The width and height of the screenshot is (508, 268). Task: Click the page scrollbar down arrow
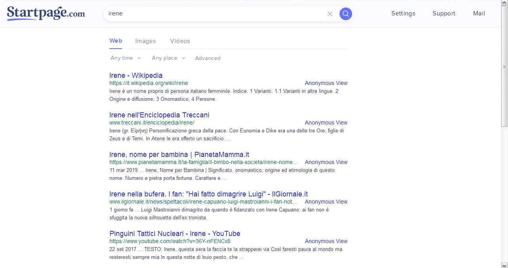click(x=504, y=265)
